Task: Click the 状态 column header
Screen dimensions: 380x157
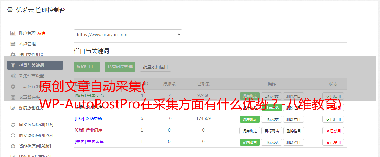Action: (x=333, y=84)
